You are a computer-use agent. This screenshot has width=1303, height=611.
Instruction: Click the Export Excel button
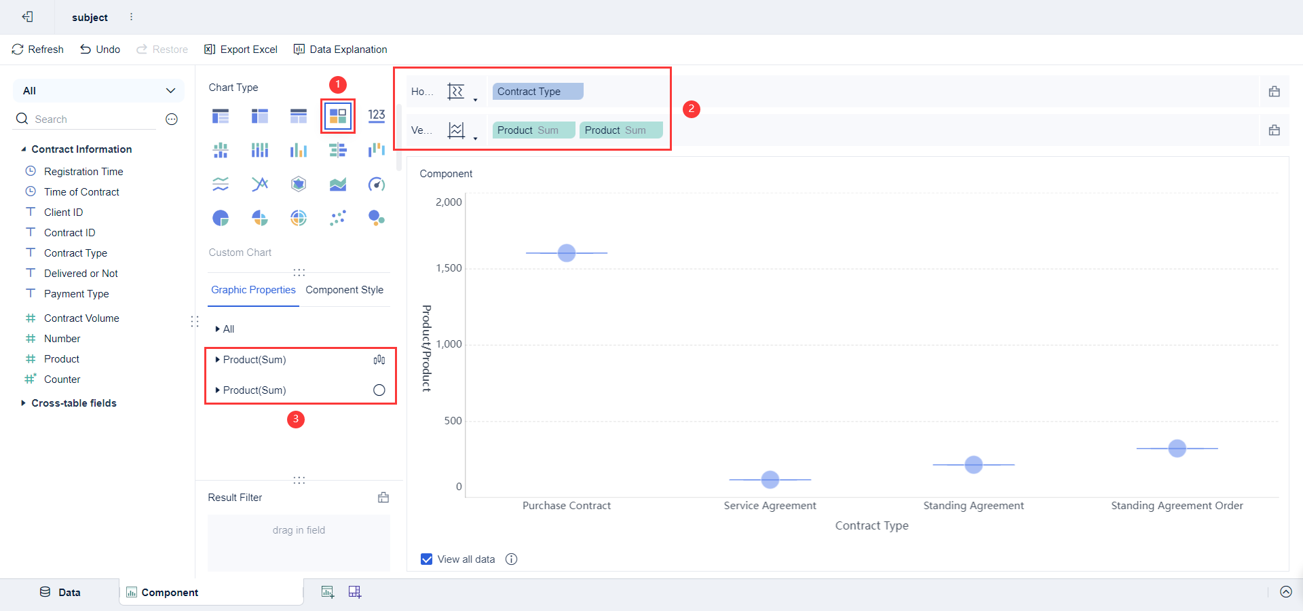[x=241, y=50]
